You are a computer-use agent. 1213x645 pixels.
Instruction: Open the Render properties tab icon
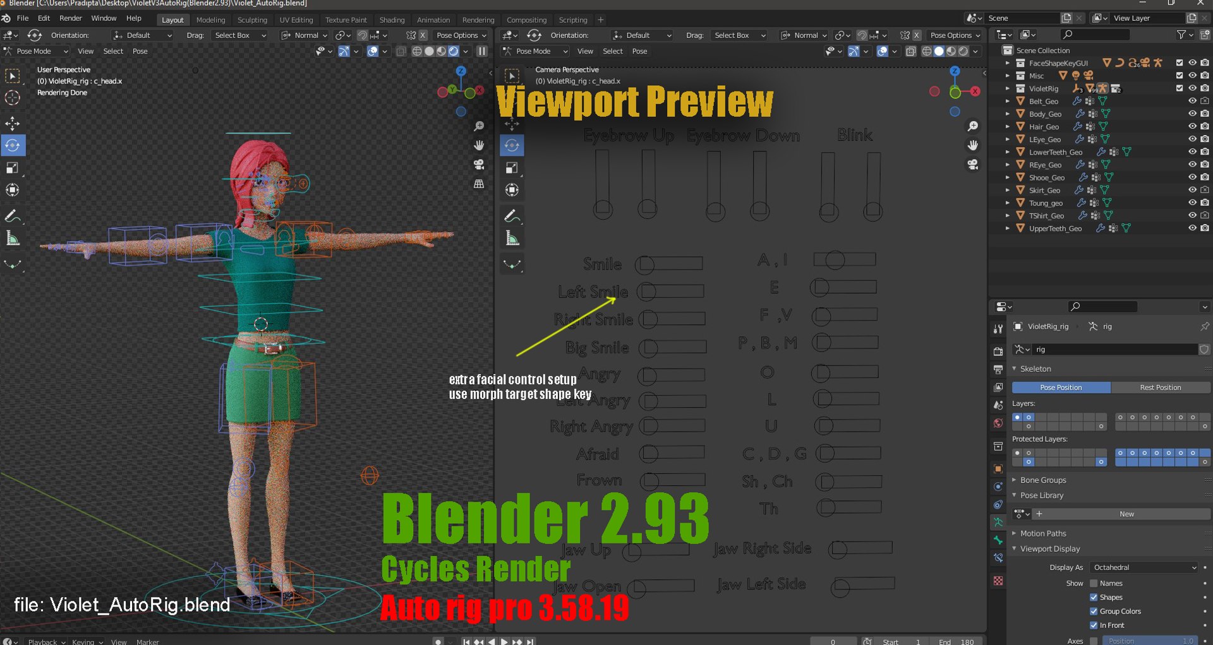click(998, 352)
